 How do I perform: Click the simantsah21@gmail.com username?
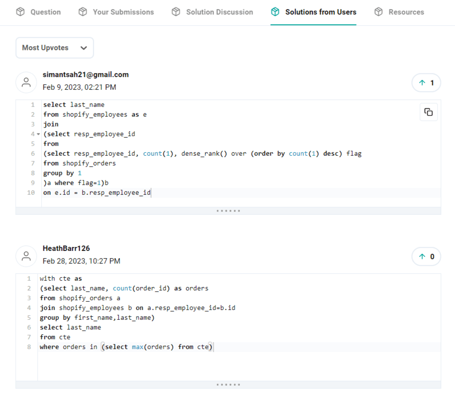(x=85, y=74)
